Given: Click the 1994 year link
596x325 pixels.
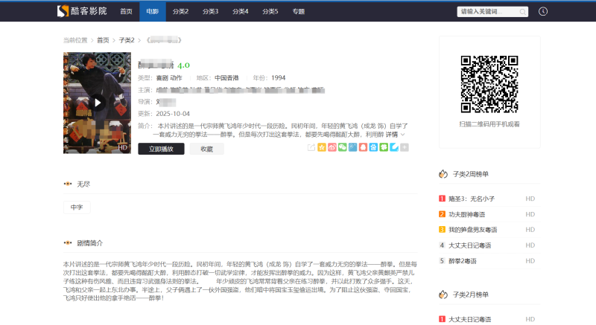Looking at the screenshot, I should 278,78.
